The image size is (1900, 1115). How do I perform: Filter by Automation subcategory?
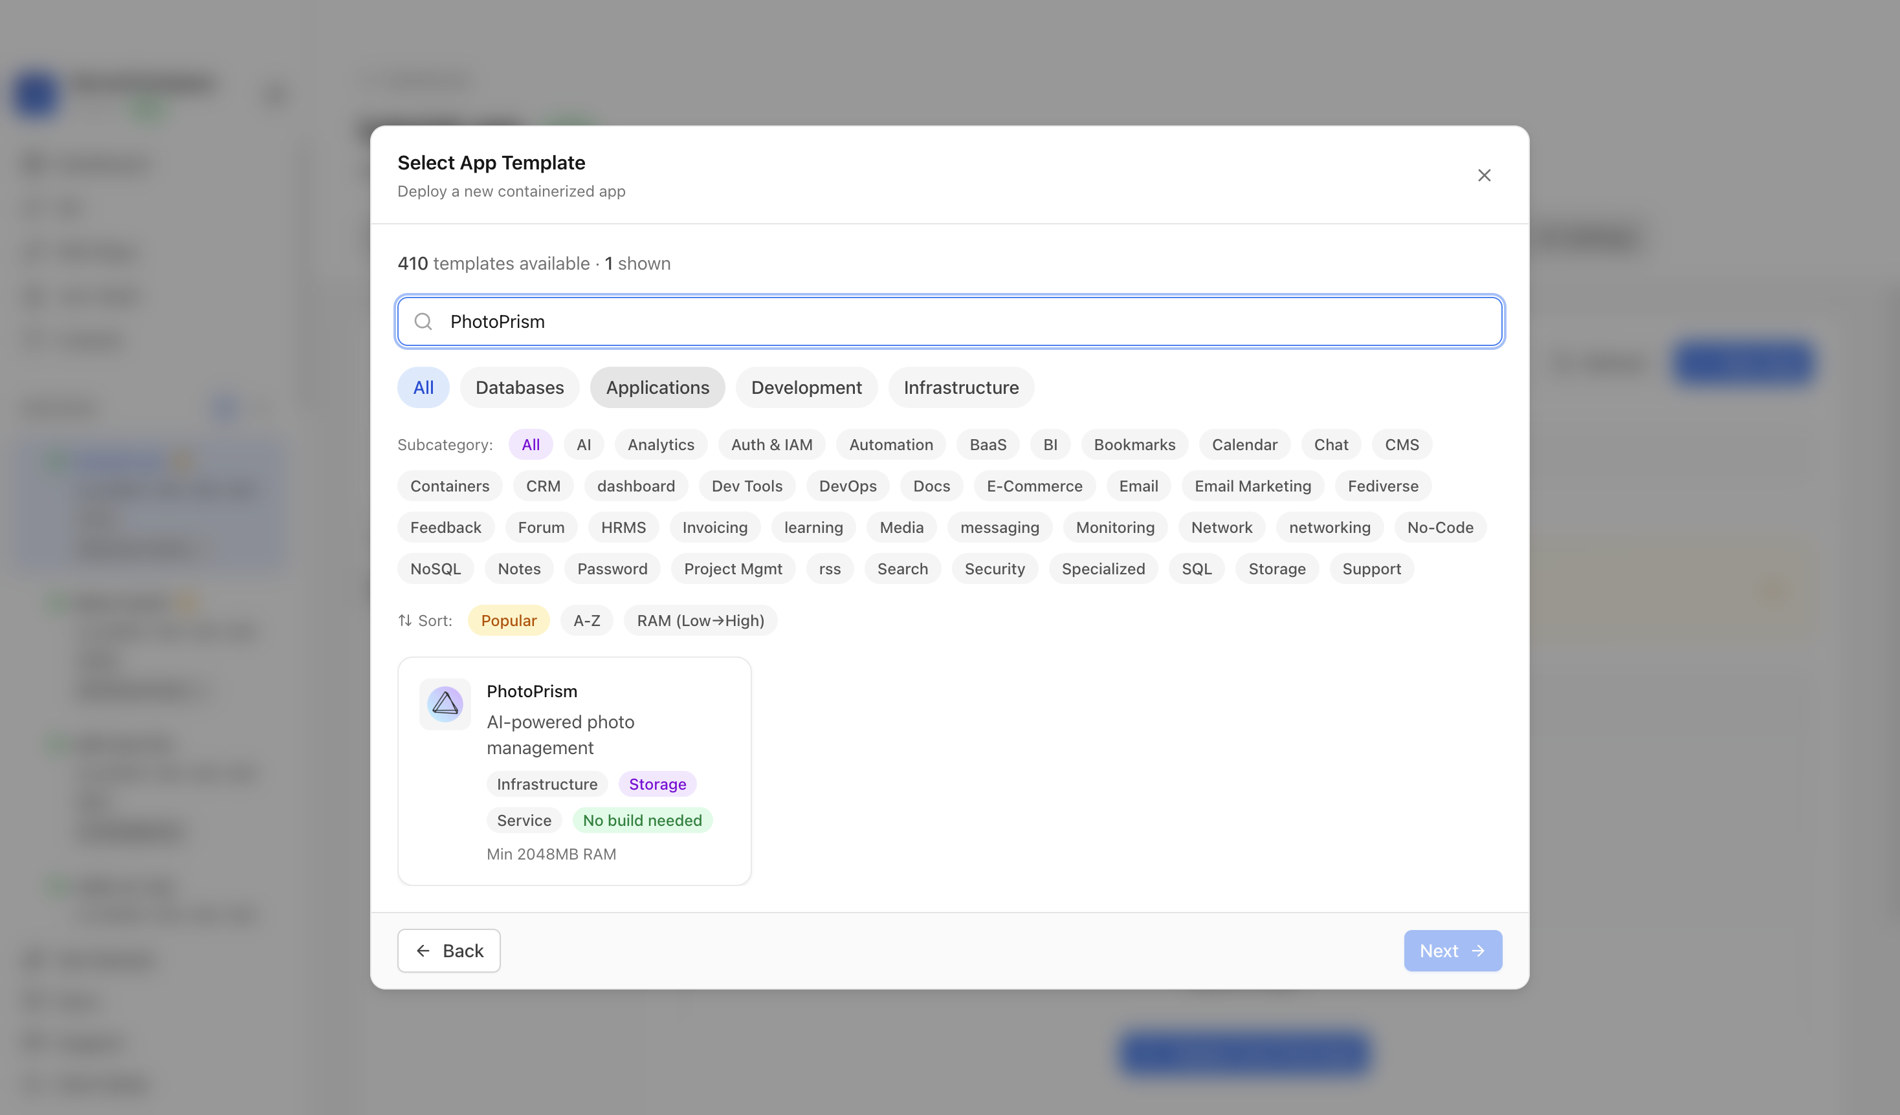point(891,444)
